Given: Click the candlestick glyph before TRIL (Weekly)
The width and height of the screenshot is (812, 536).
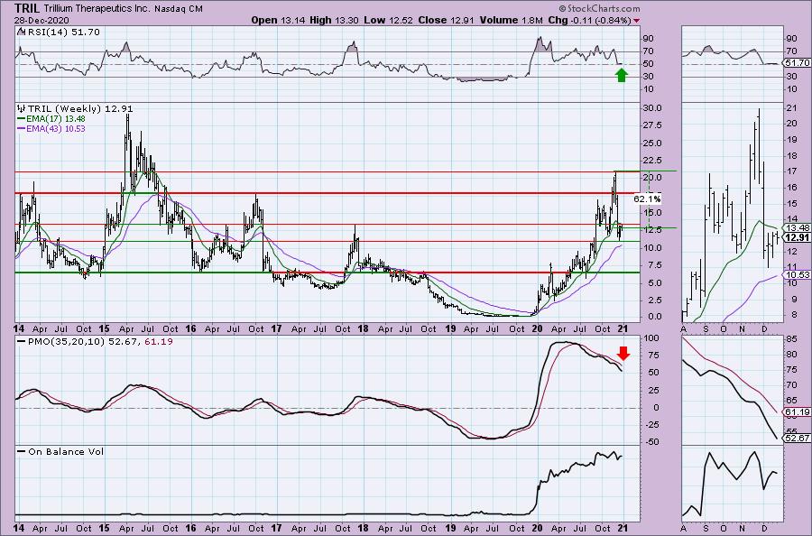Looking at the screenshot, I should [22, 109].
